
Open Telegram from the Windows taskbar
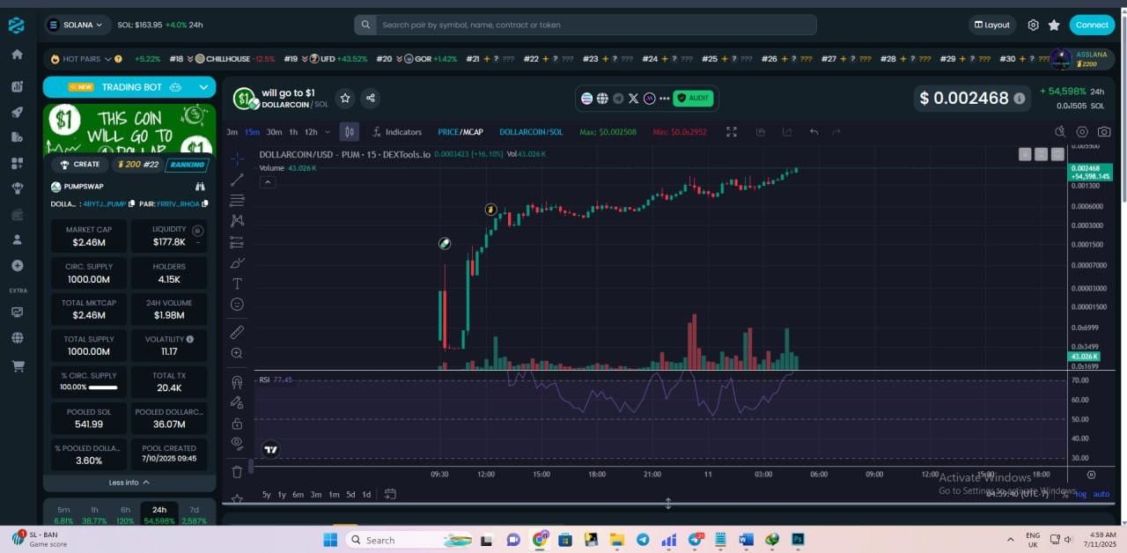[643, 540]
